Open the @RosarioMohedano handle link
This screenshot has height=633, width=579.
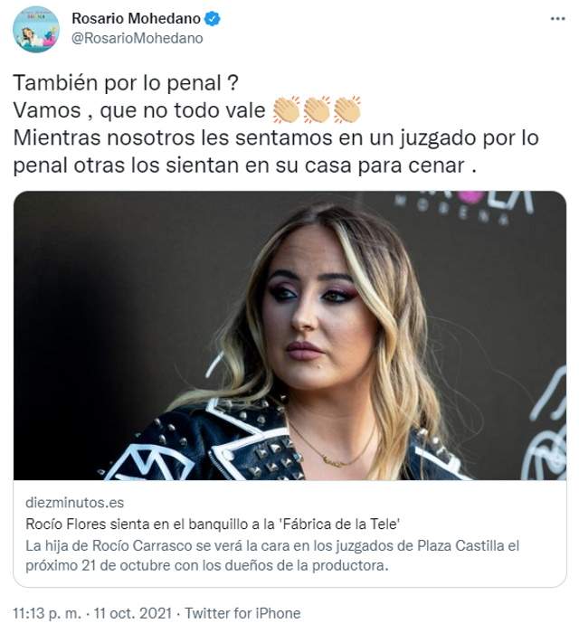[138, 38]
